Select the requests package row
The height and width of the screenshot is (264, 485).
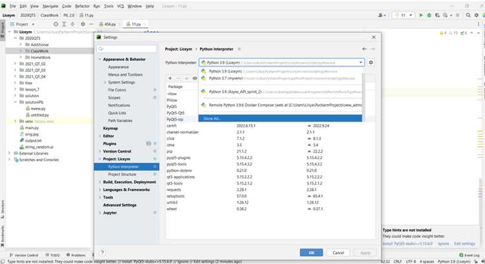(271, 190)
